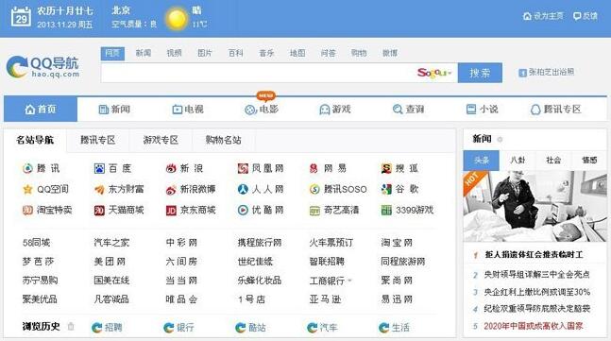The height and width of the screenshot is (341, 611).
Task: Expand the 工商银行 dropdown arrow
Action: [349, 281]
